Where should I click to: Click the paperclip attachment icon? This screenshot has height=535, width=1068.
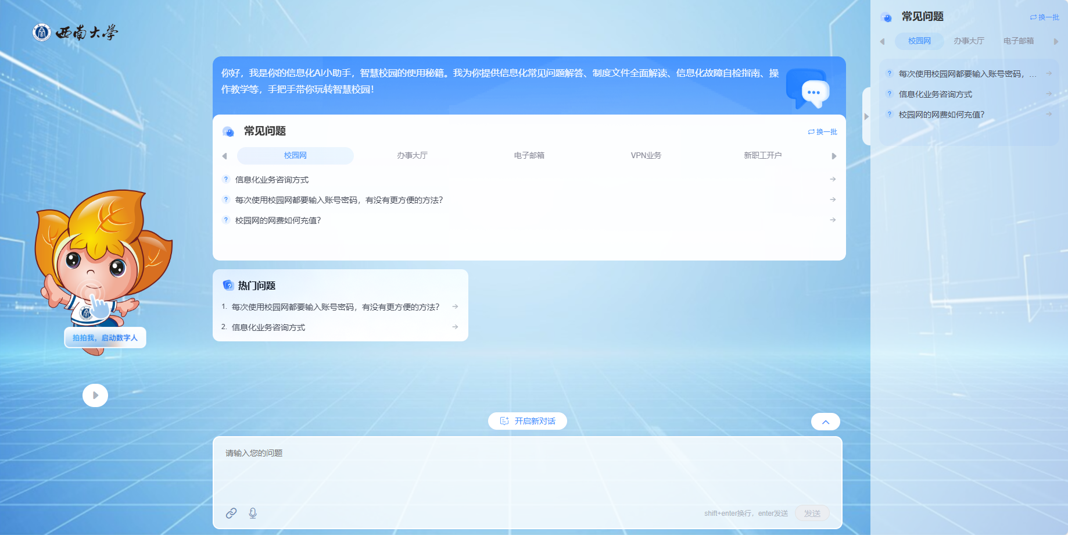coord(232,513)
